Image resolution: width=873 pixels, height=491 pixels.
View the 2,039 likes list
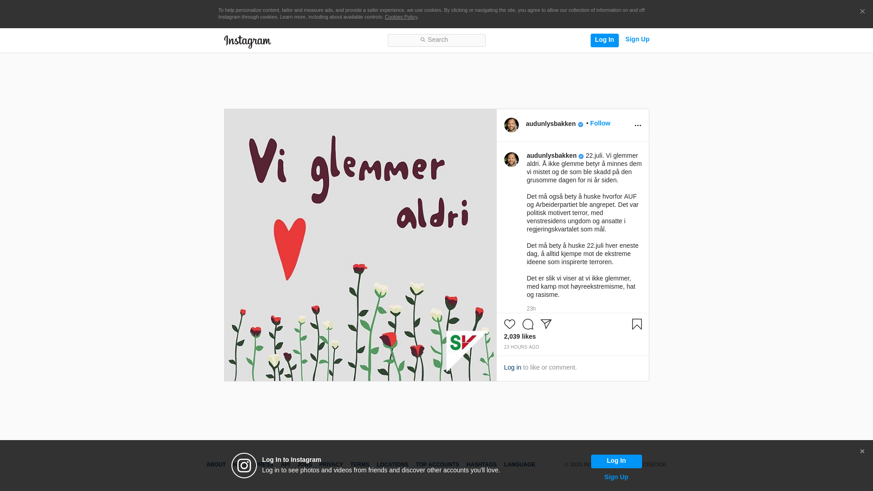pos(519,336)
